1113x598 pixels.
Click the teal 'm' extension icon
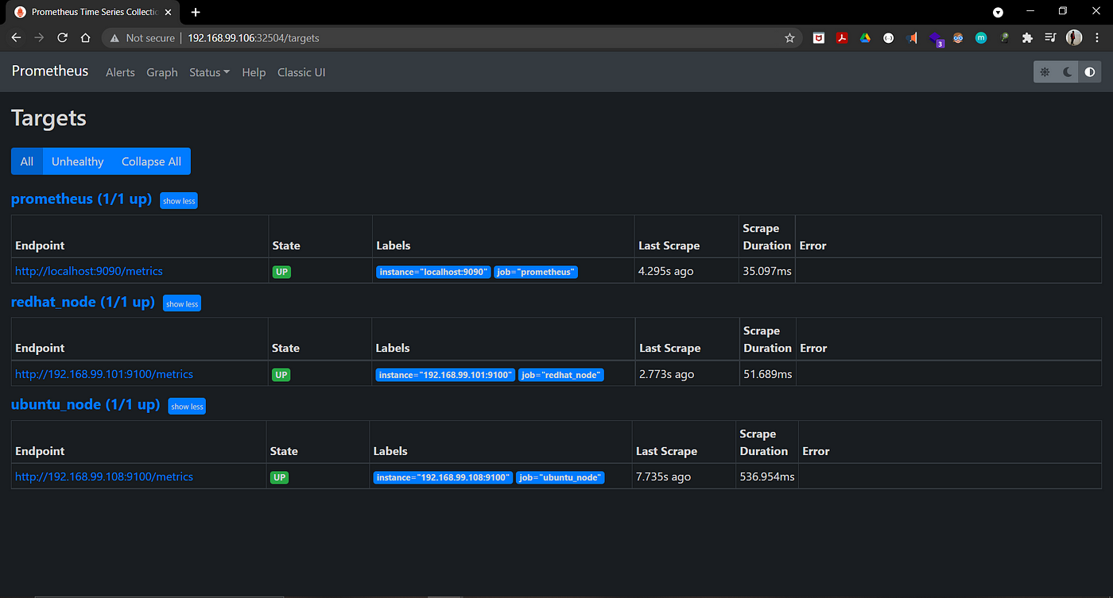pyautogui.click(x=981, y=37)
